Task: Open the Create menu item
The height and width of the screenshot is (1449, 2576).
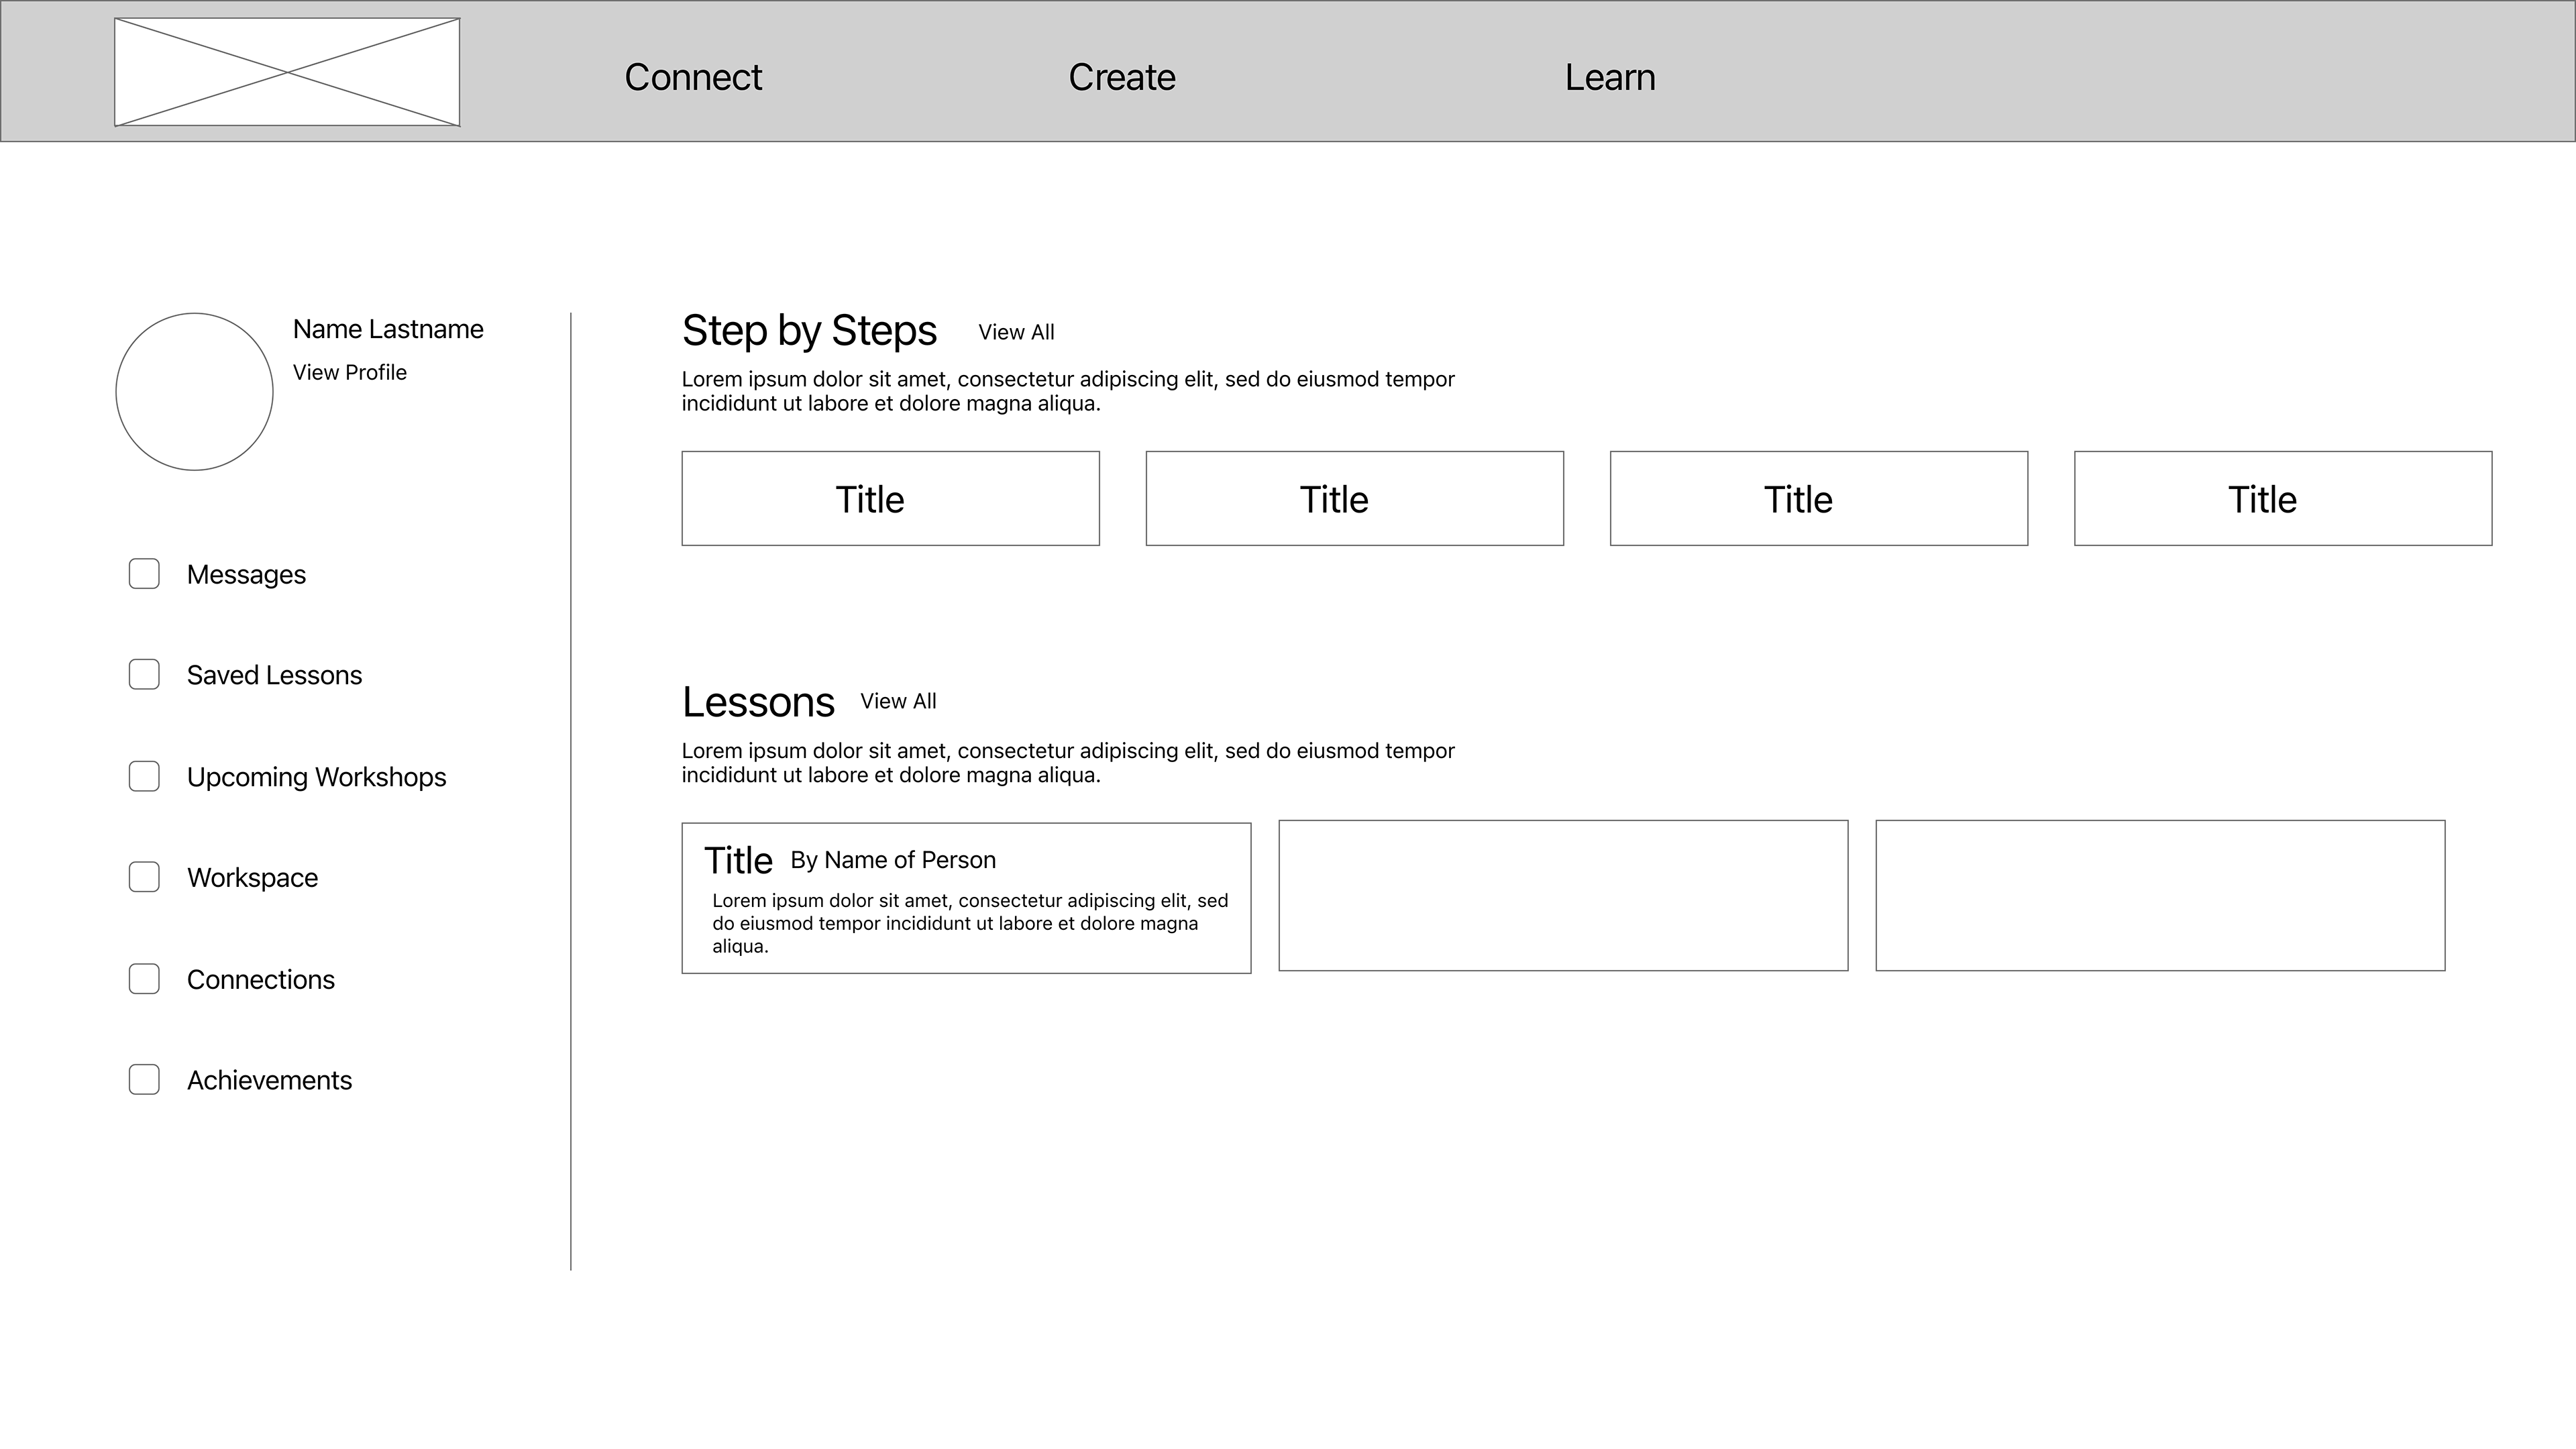Action: (1122, 77)
